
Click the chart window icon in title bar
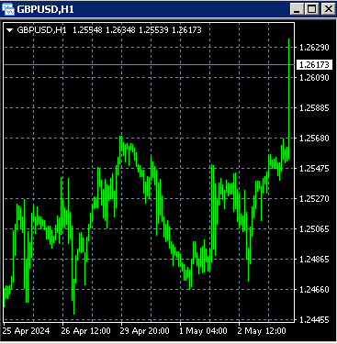pos(8,9)
